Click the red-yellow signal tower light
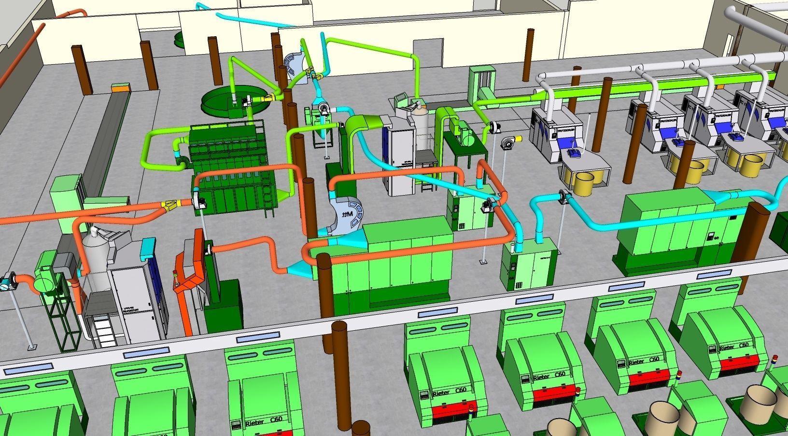788x436 pixels. [175, 273]
